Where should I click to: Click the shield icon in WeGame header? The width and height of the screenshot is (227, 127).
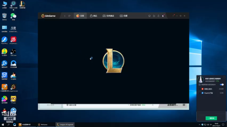[x=150, y=16]
